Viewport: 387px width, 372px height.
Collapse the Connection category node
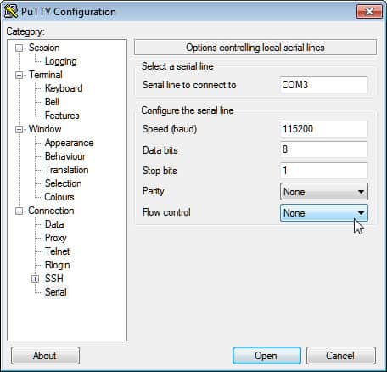(x=19, y=211)
